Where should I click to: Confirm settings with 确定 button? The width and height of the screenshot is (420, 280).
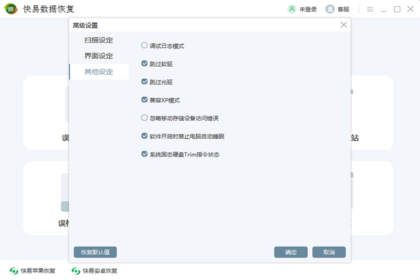click(x=291, y=252)
